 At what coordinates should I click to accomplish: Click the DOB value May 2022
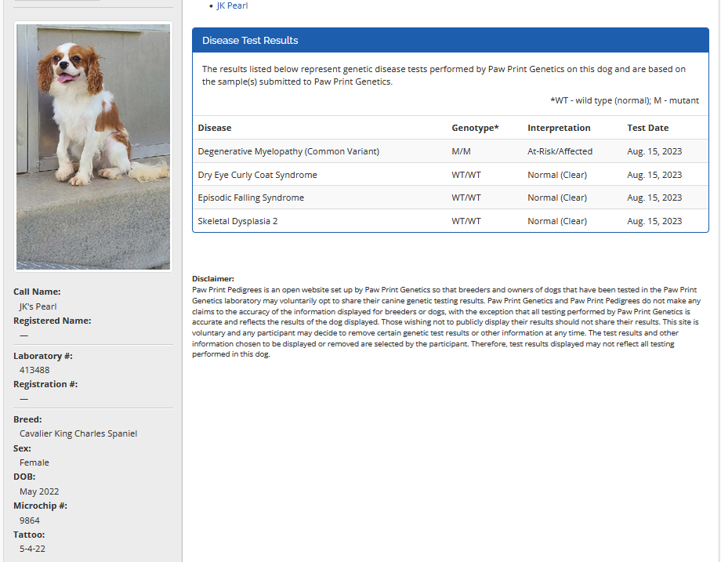39,491
